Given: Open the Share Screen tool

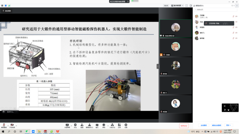Looking at the screenshot, I should click(x=67, y=126).
